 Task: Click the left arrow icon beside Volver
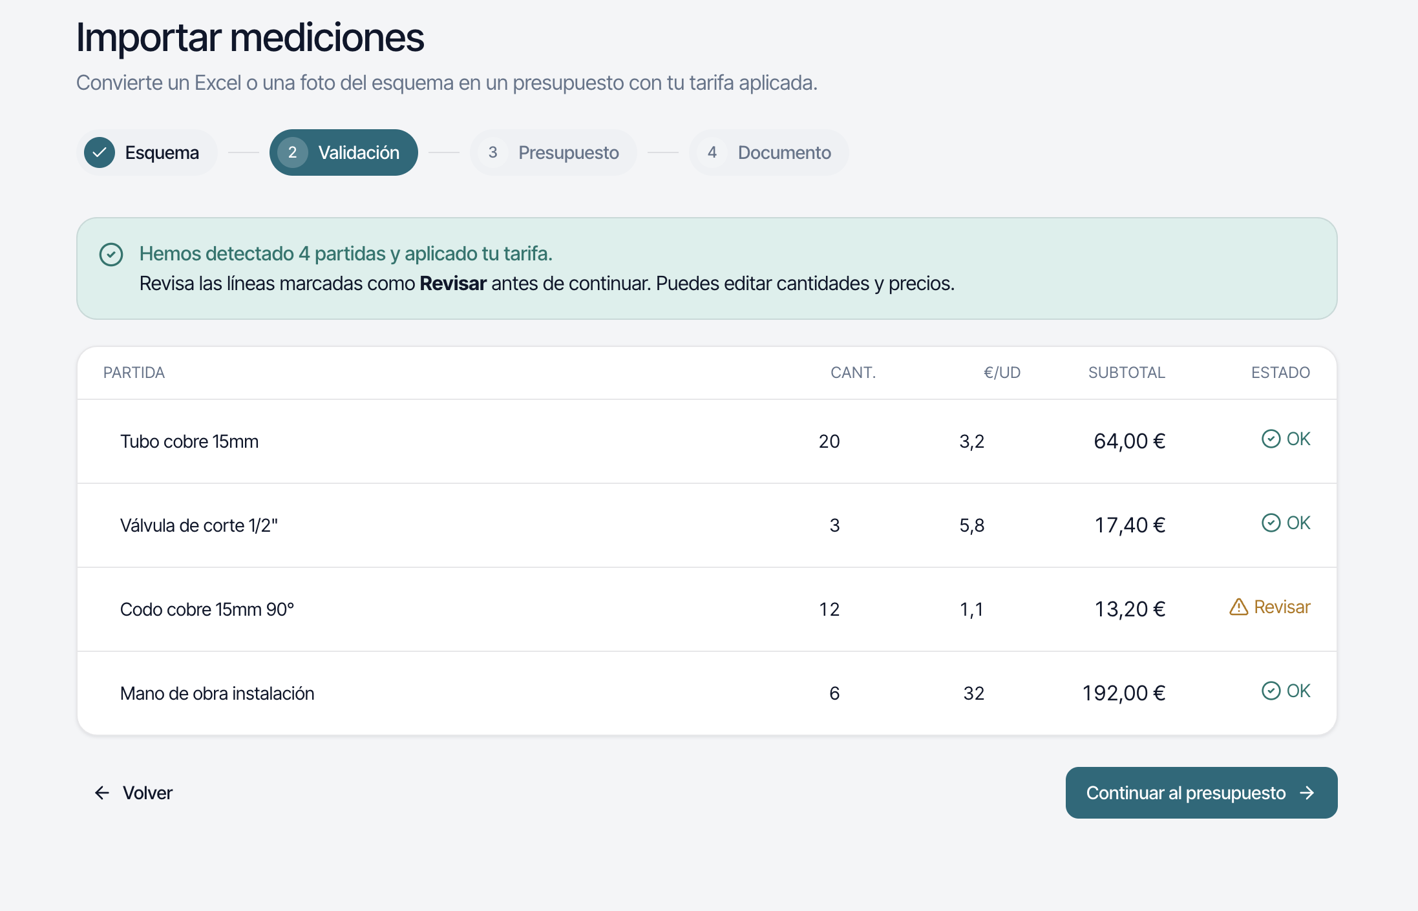coord(102,793)
